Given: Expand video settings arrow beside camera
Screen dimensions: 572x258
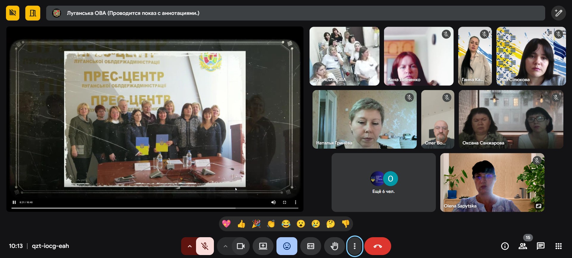Looking at the screenshot, I should click(225, 246).
